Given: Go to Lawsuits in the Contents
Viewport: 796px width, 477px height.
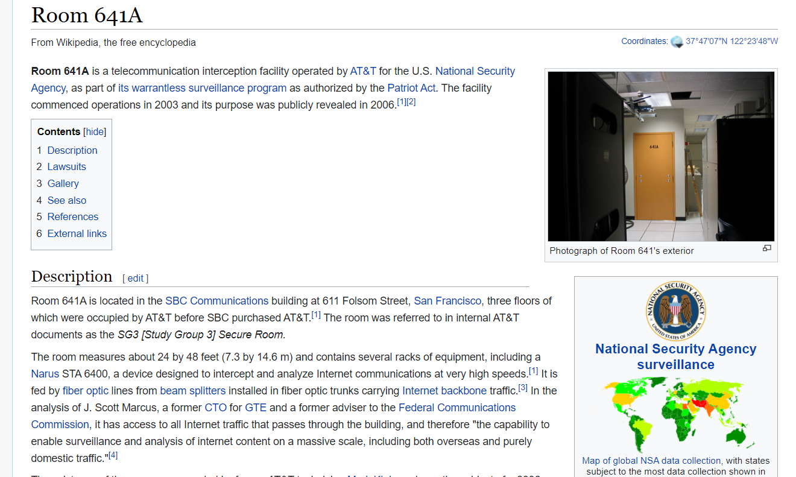Looking at the screenshot, I should 67,166.
